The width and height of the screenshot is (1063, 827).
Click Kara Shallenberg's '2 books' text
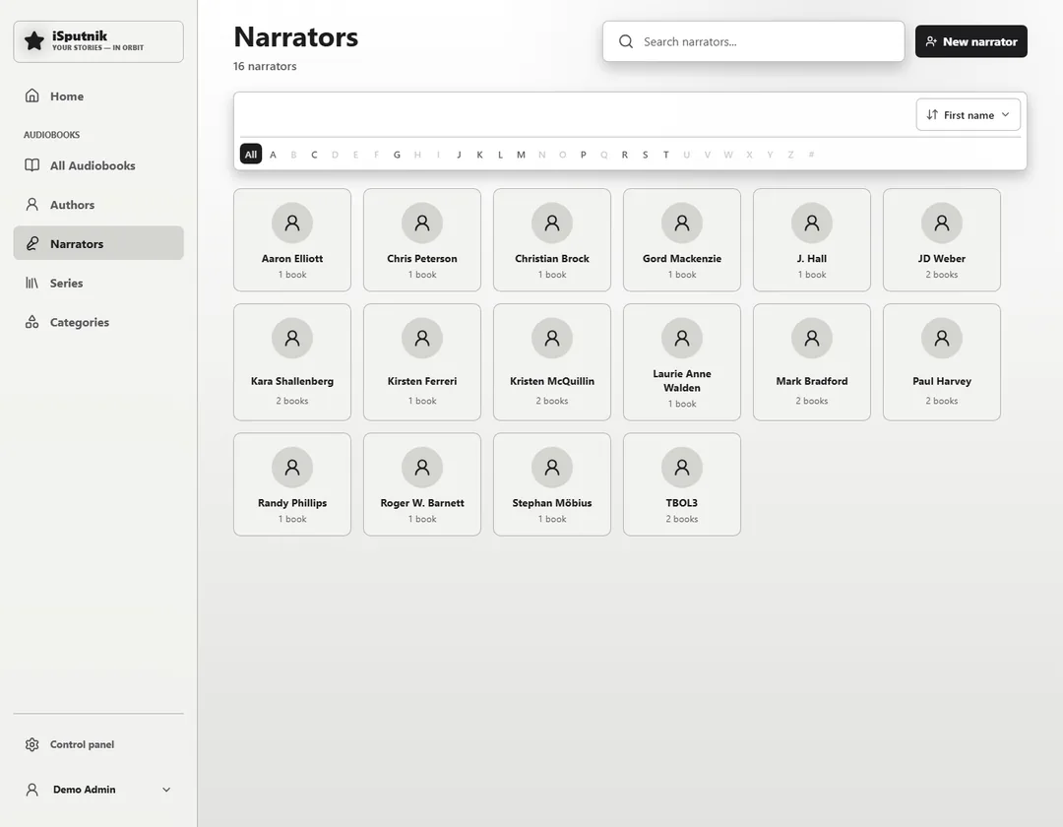[x=292, y=401]
